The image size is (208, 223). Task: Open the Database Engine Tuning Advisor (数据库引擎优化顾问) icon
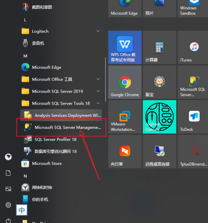[28, 151]
